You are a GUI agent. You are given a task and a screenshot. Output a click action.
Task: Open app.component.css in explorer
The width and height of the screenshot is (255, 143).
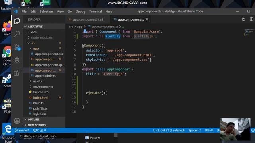[44, 54]
